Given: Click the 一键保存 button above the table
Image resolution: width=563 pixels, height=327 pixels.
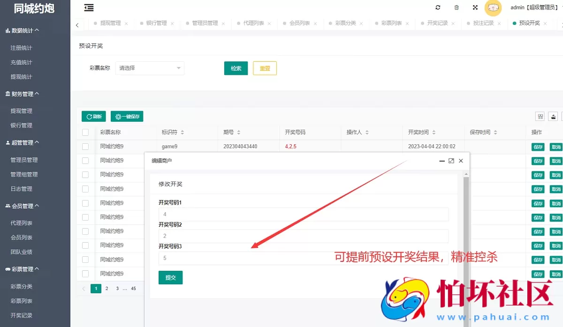Looking at the screenshot, I should [x=127, y=116].
